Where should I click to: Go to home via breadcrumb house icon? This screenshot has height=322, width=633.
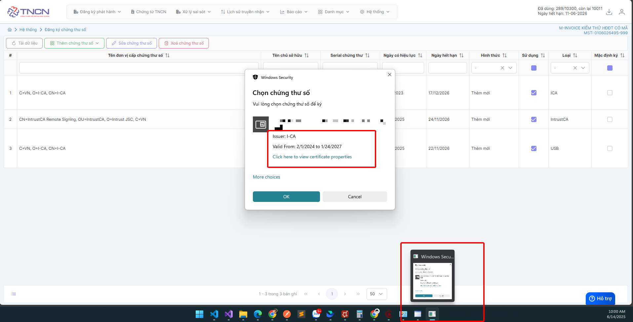(10, 30)
